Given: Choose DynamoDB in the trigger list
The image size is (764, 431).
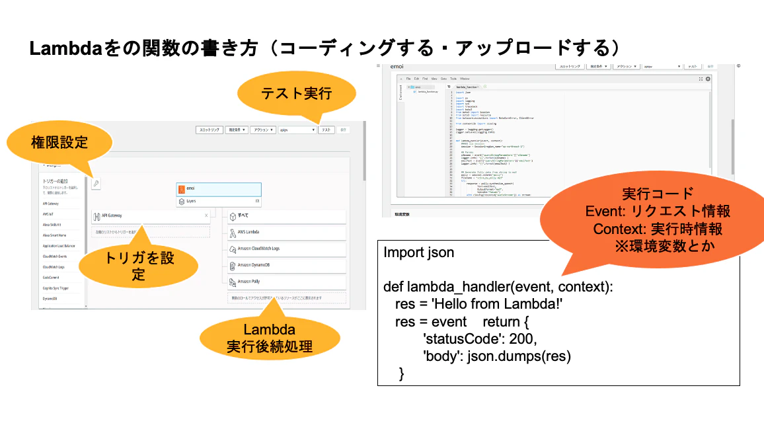Looking at the screenshot, I should [50, 299].
